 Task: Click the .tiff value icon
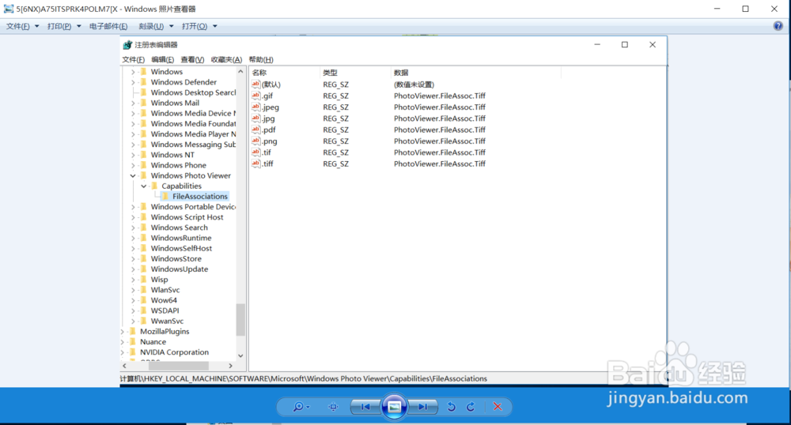pos(256,164)
